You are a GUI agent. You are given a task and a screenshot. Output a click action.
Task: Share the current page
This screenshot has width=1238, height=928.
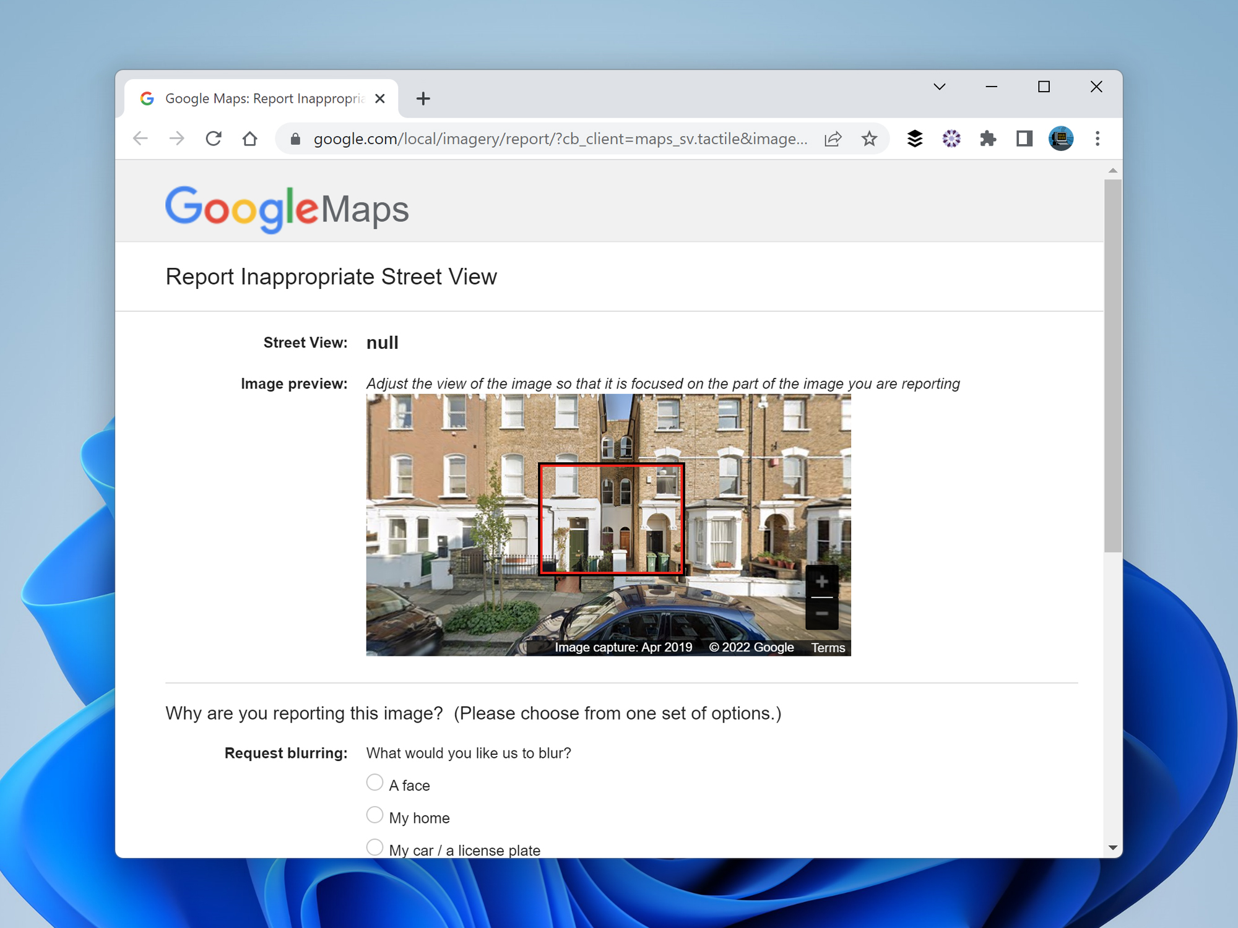click(833, 138)
